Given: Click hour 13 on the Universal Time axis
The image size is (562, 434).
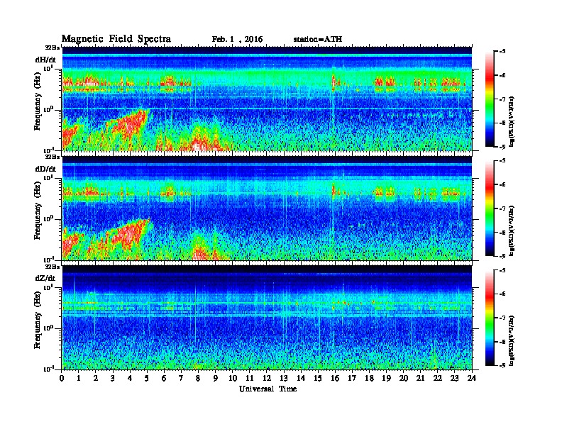Looking at the screenshot, I should pyautogui.click(x=284, y=378).
